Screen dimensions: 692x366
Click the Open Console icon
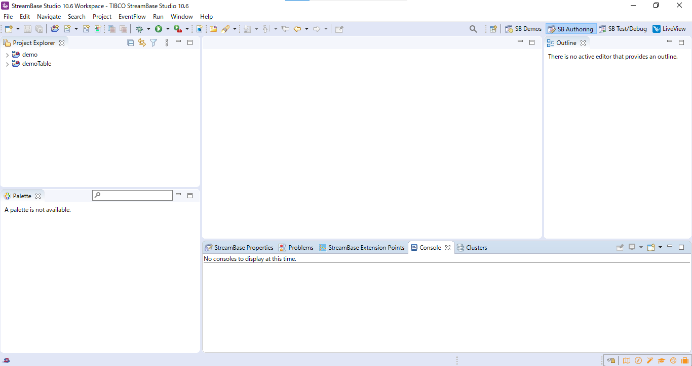651,247
